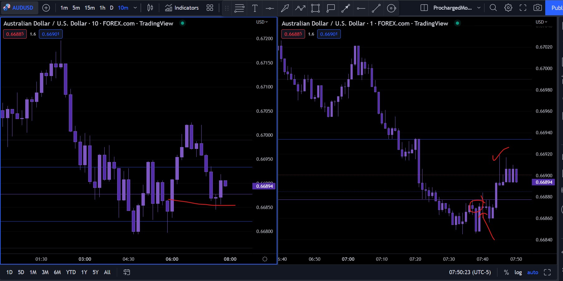Set date range to 1Y
This screenshot has width=563, height=281.
click(84, 272)
